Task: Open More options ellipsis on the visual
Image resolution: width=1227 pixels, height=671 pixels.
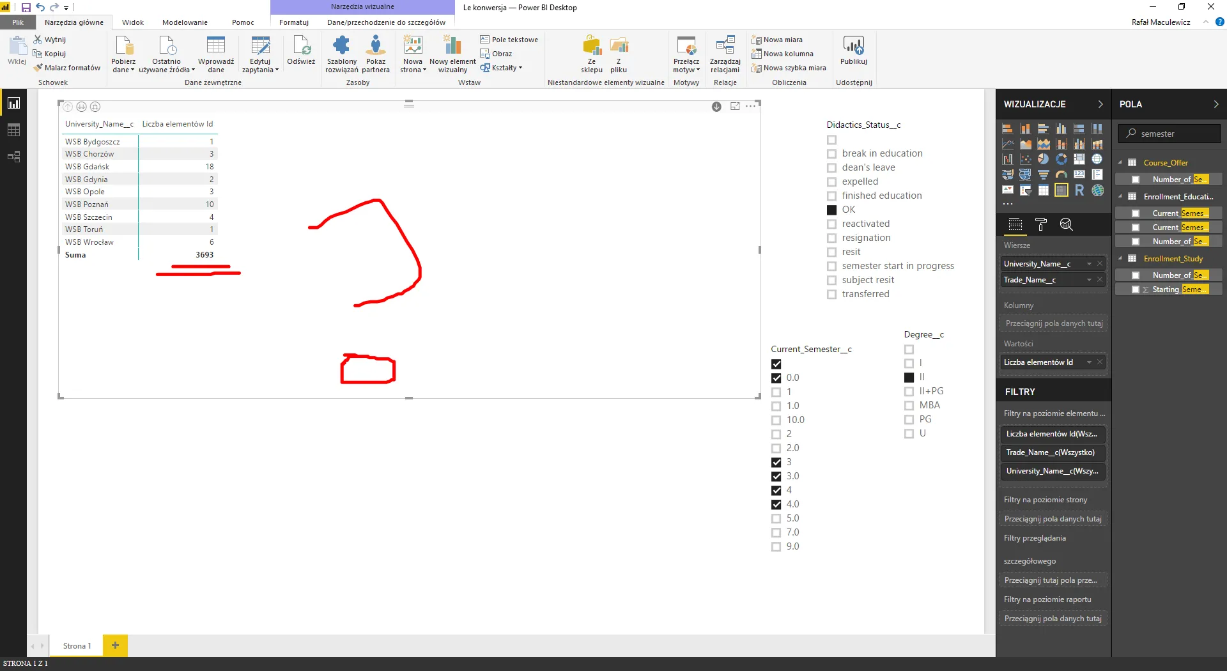Action: (x=750, y=107)
